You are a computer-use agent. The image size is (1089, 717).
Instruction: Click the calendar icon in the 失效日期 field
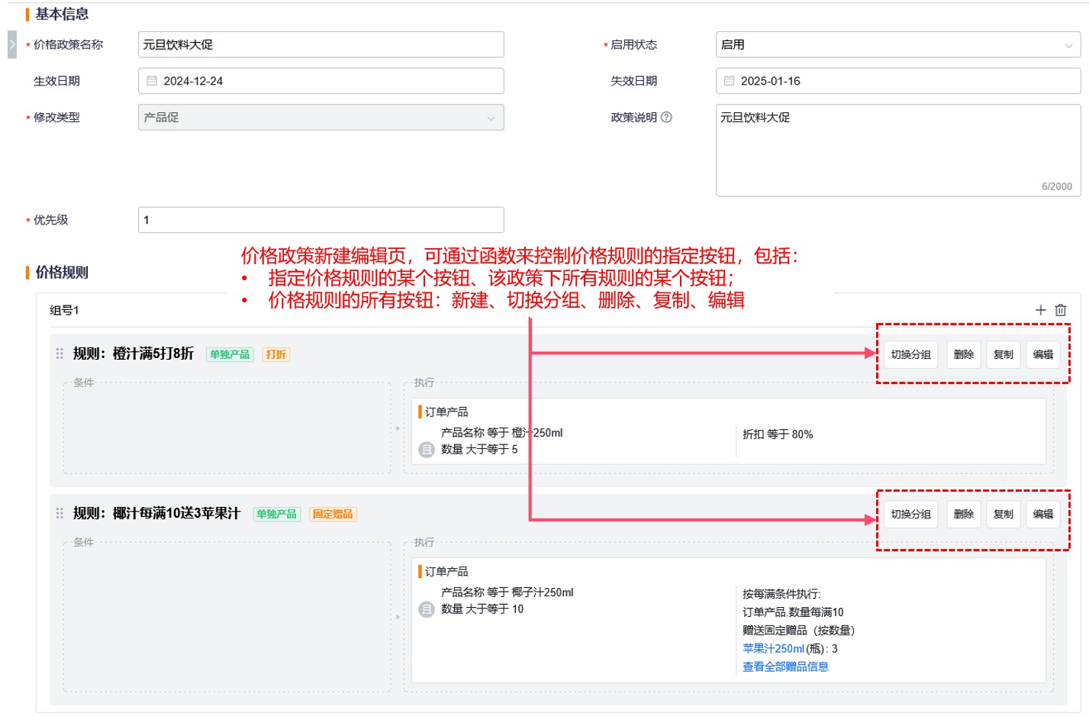(x=729, y=81)
